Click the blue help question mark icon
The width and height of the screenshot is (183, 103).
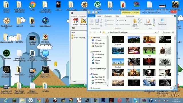[175, 16]
